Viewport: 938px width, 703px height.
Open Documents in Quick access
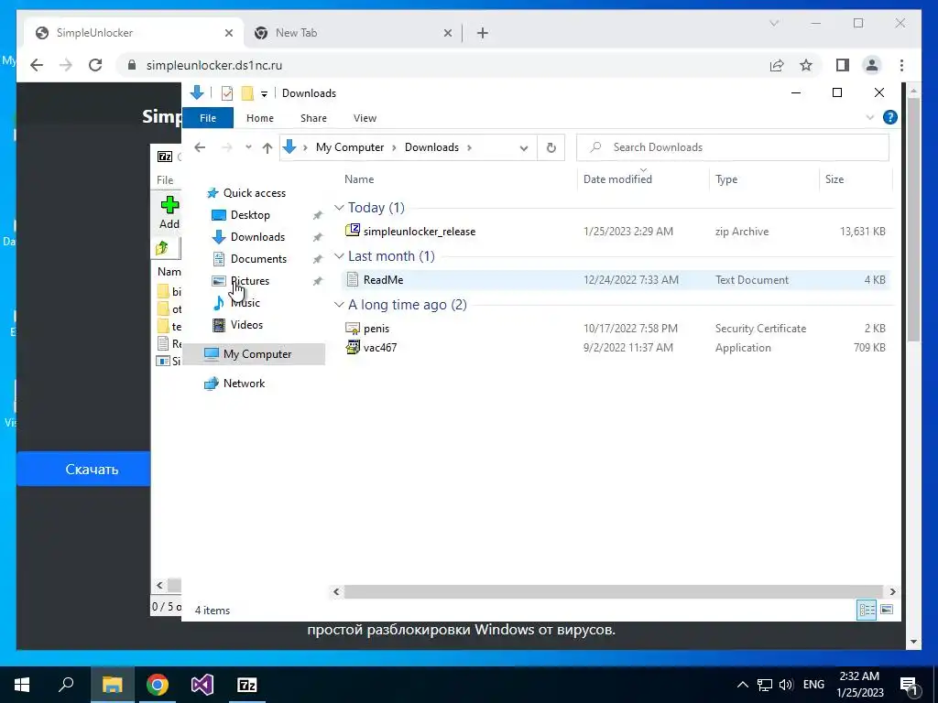[258, 259]
